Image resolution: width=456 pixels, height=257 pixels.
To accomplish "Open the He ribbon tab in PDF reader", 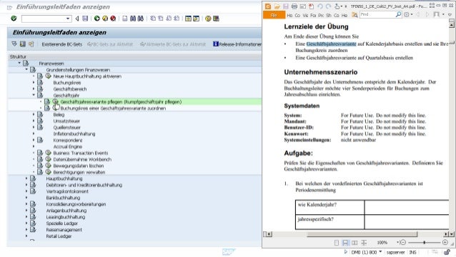I will tap(345, 16).
